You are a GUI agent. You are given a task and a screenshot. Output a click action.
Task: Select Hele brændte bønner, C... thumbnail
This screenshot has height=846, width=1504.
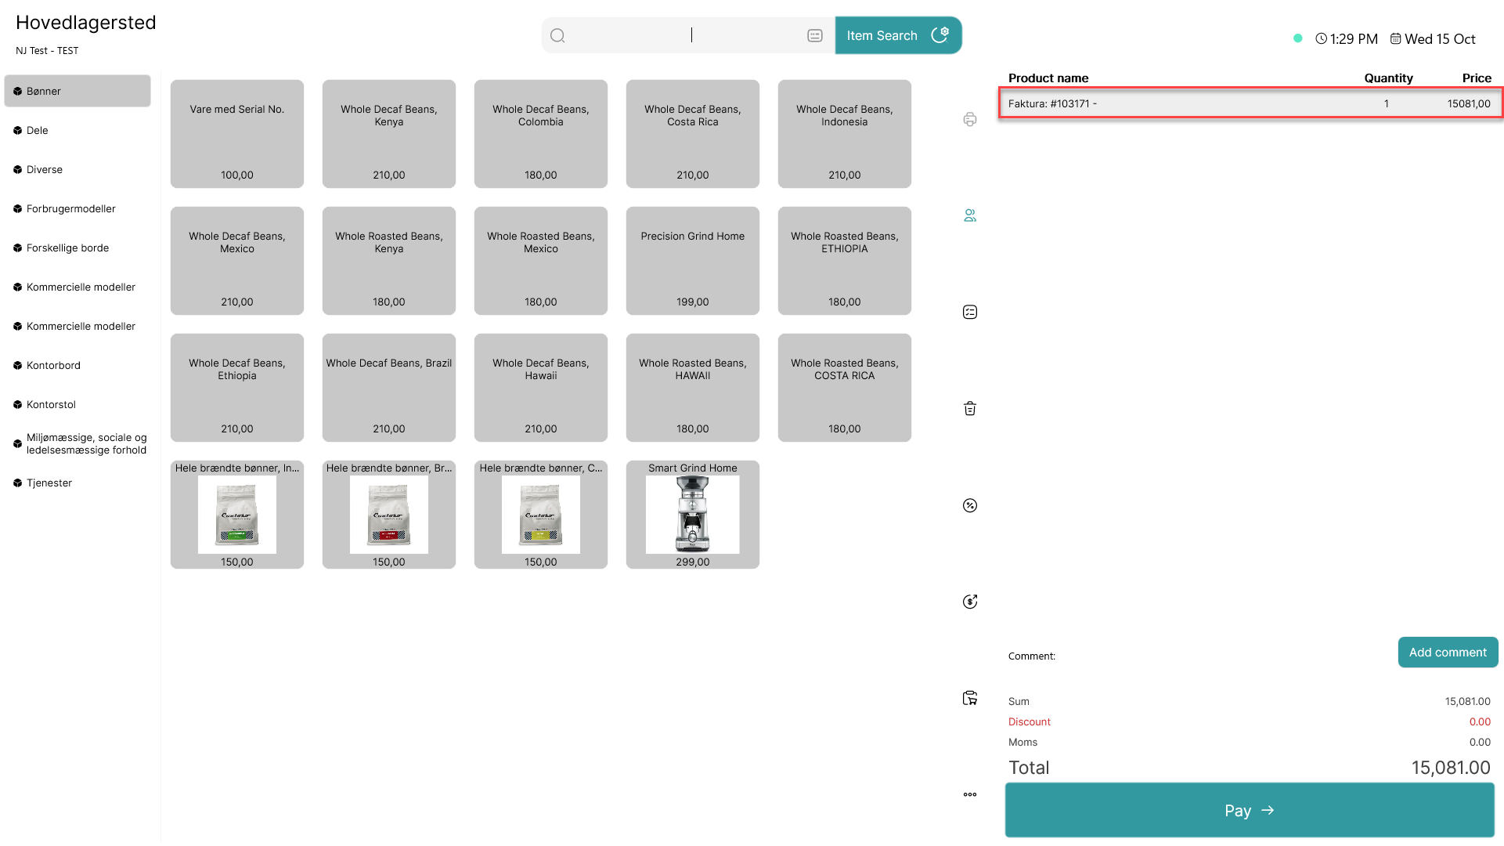coord(541,515)
